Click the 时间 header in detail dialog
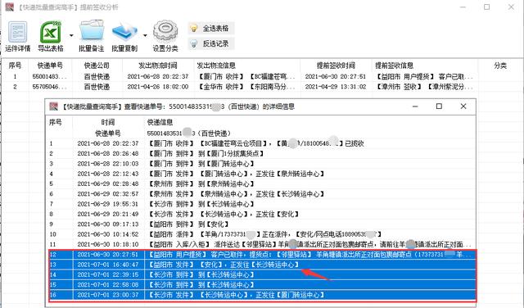 107,122
